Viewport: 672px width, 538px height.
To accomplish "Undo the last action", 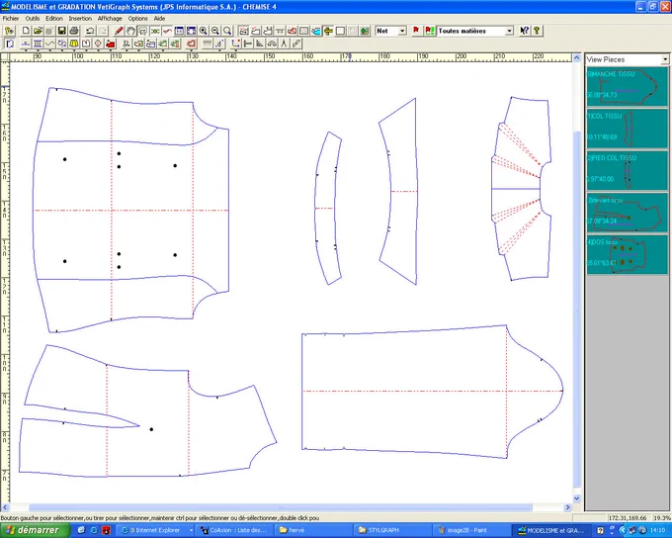I will [x=90, y=31].
